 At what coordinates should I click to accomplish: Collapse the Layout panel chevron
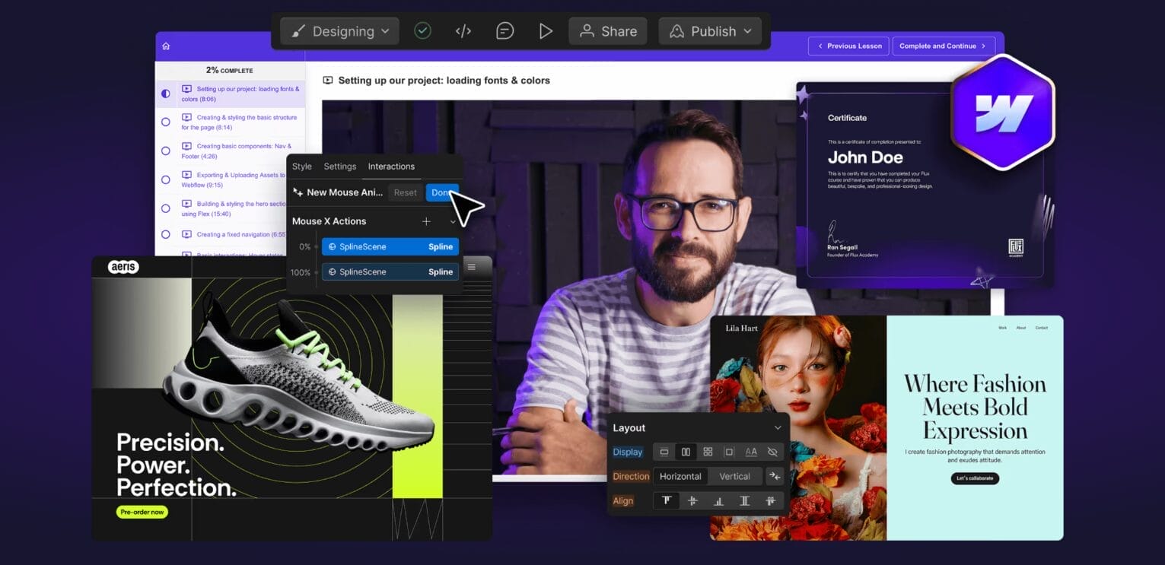tap(777, 428)
